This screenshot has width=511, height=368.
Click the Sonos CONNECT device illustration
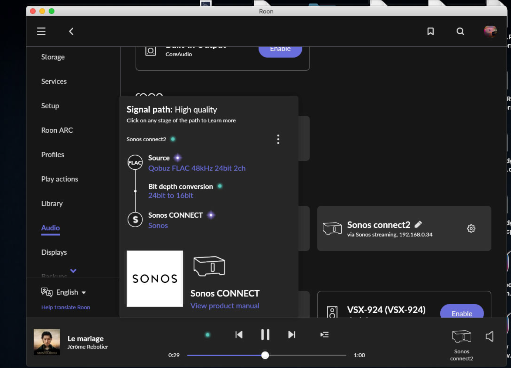point(209,266)
